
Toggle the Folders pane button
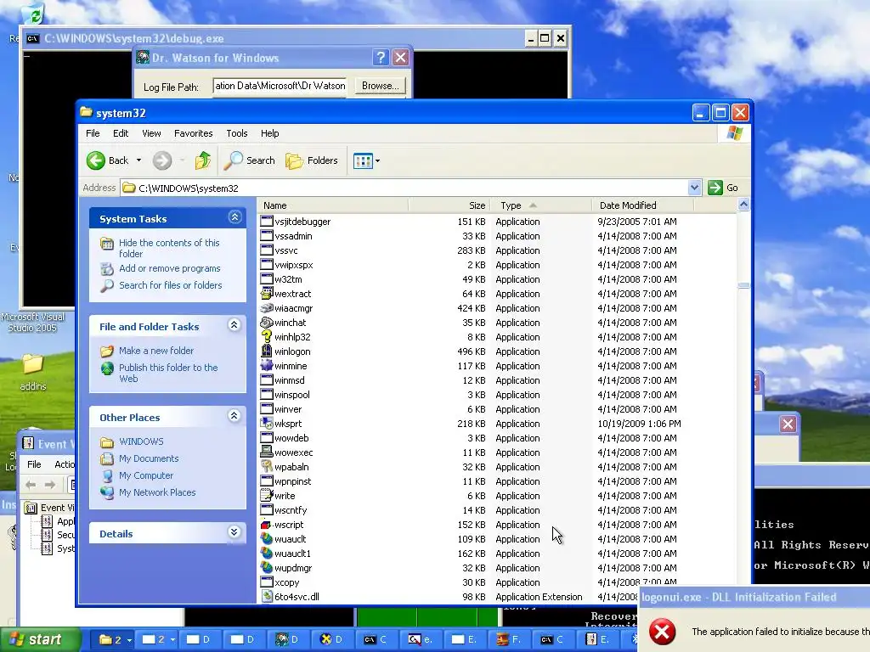point(312,160)
